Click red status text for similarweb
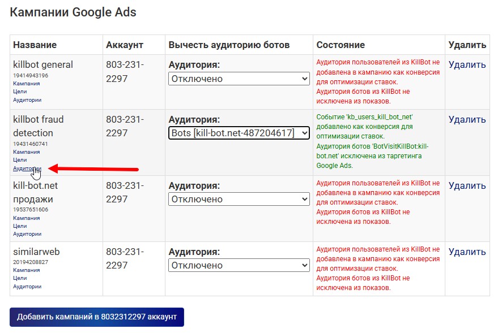Image resolution: width=502 pixels, height=333 pixels. coord(378,268)
